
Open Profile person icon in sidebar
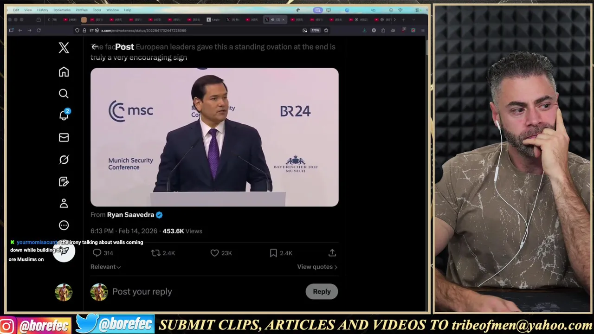(64, 203)
